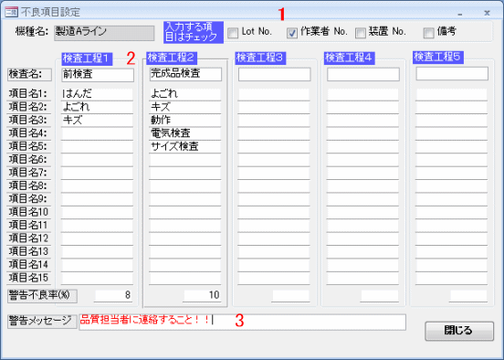Viewport: 504px width, 360px height.
Task: Click the empty 項目名6 field in 検査工程2
Action: tap(185, 160)
